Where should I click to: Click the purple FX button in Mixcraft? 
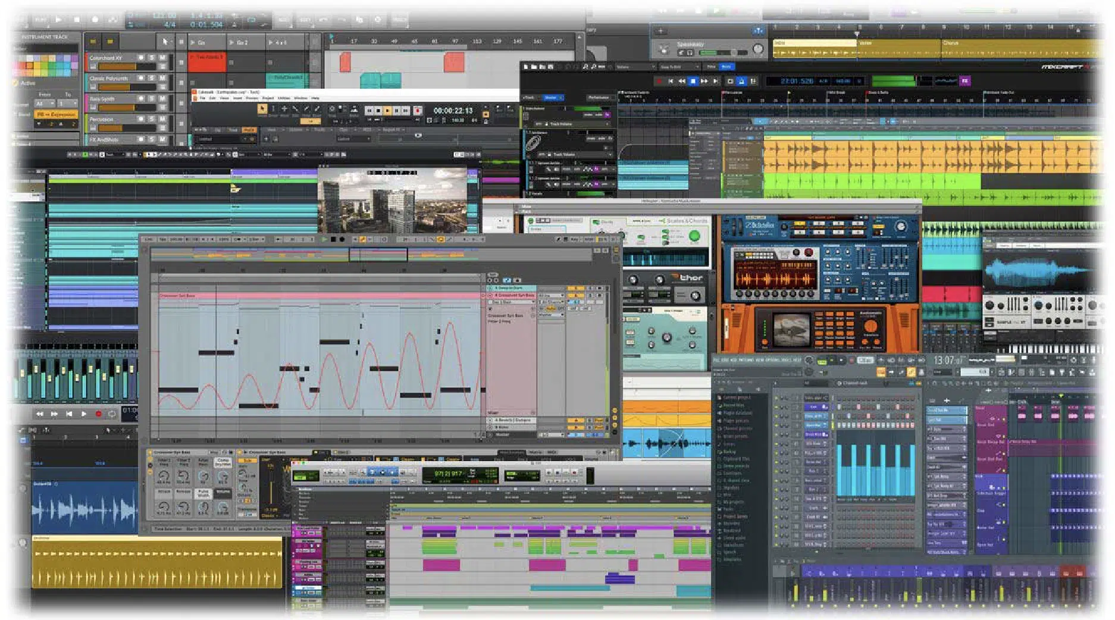tap(965, 80)
